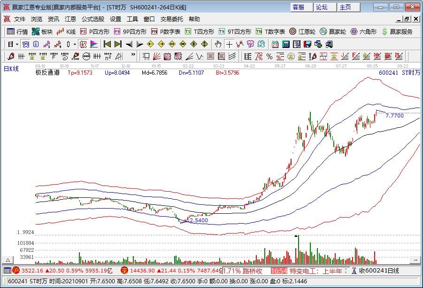The image size is (423, 288).
Task: Open 9P四方形 tool
Action: (131, 31)
